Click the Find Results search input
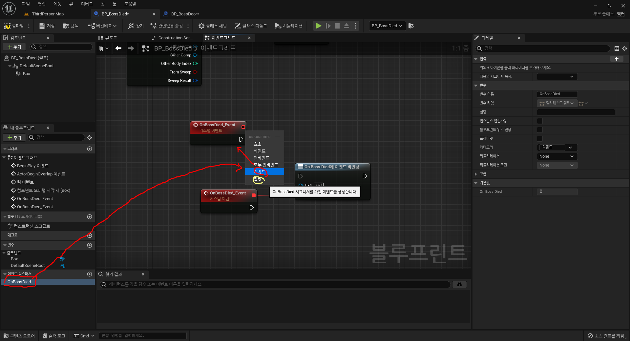630x341 pixels. pyautogui.click(x=275, y=284)
